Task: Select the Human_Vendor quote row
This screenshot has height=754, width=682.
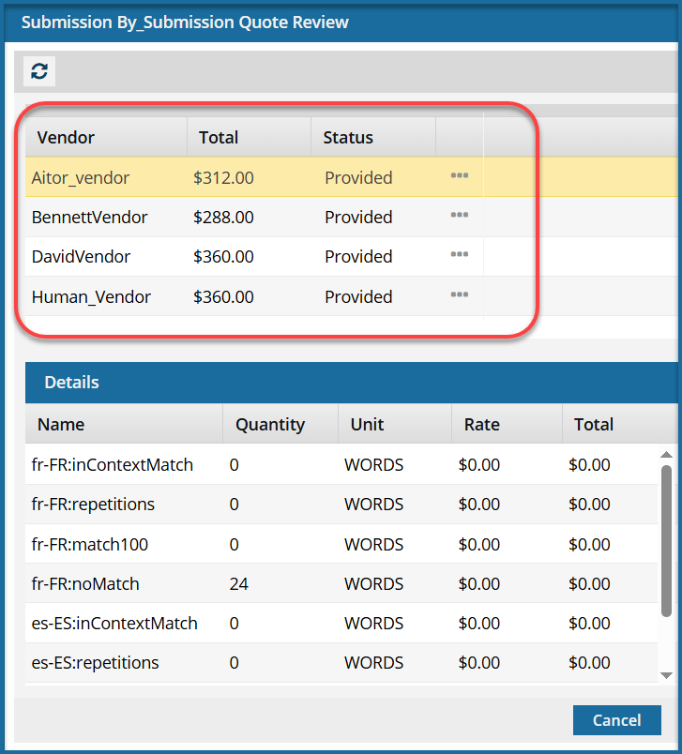Action: pos(91,296)
